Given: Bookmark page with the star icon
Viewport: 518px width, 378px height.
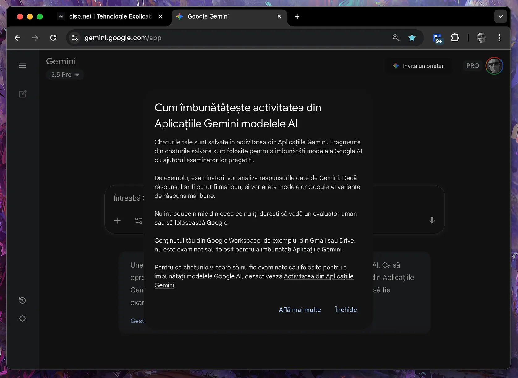Looking at the screenshot, I should click(x=412, y=38).
